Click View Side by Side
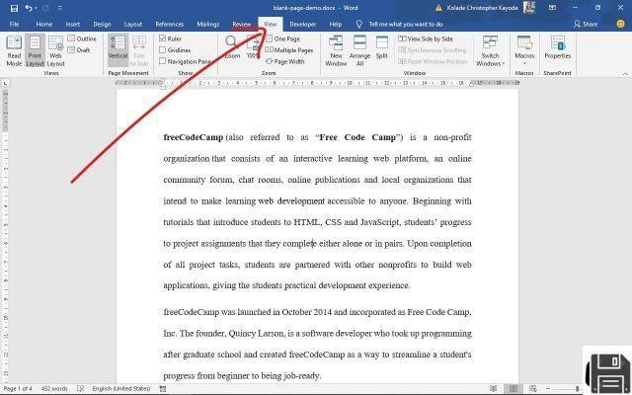This screenshot has height=395, width=632. coord(426,39)
